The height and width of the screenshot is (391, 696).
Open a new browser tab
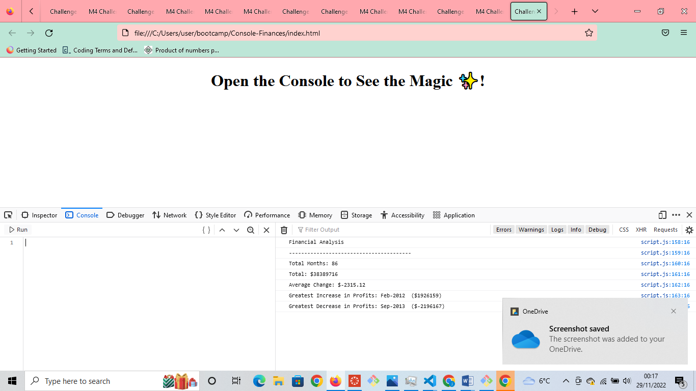(575, 11)
